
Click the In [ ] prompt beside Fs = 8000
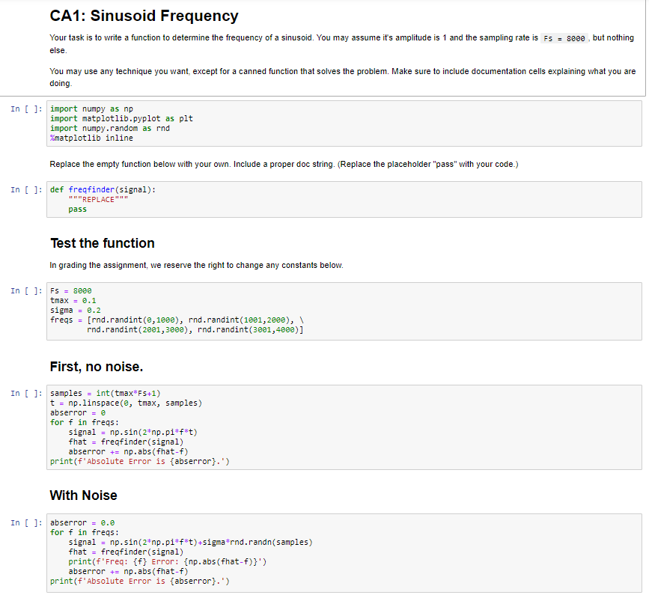26,291
